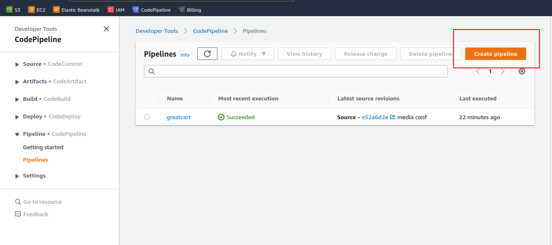The height and width of the screenshot is (245, 552).
Task: Open Getting started in sidebar
Action: [43, 147]
